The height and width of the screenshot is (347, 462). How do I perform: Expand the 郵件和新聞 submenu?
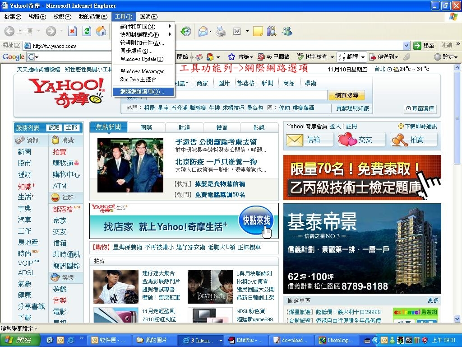coord(144,26)
